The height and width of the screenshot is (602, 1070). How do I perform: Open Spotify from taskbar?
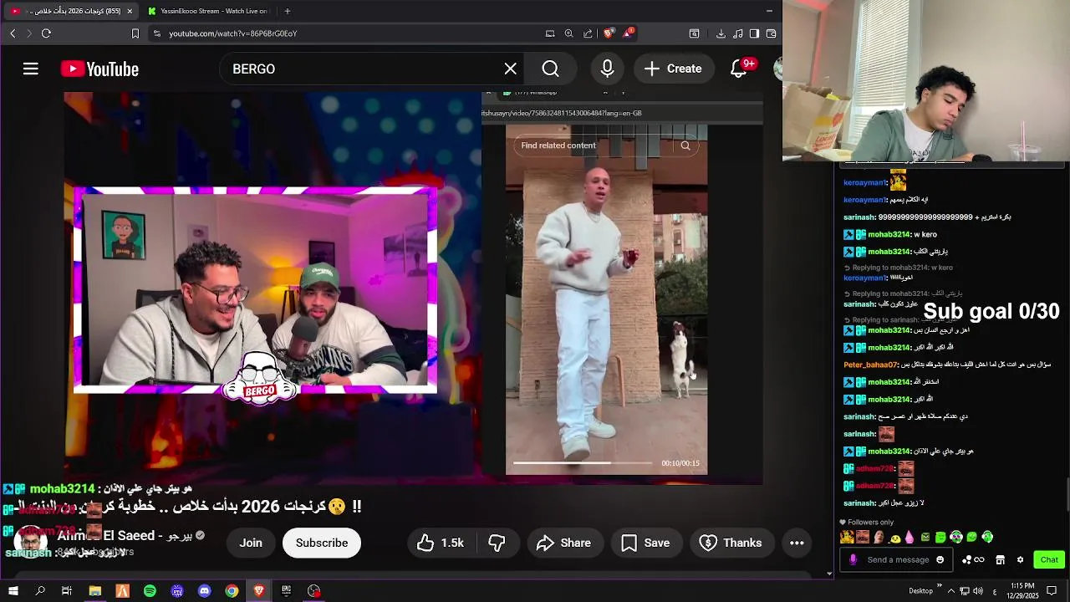(150, 591)
